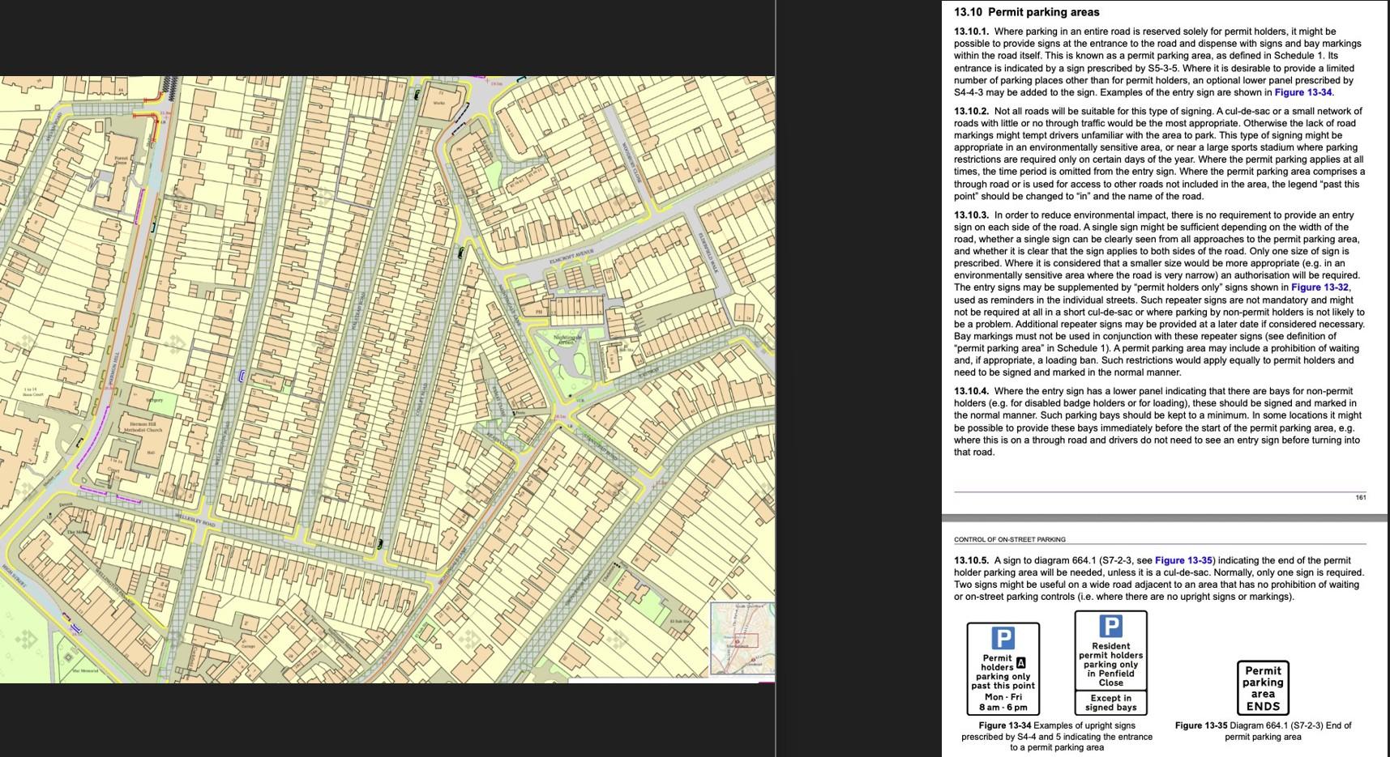Click the "WELLESLEY ROAD" street label
The image size is (1390, 757).
click(195, 518)
